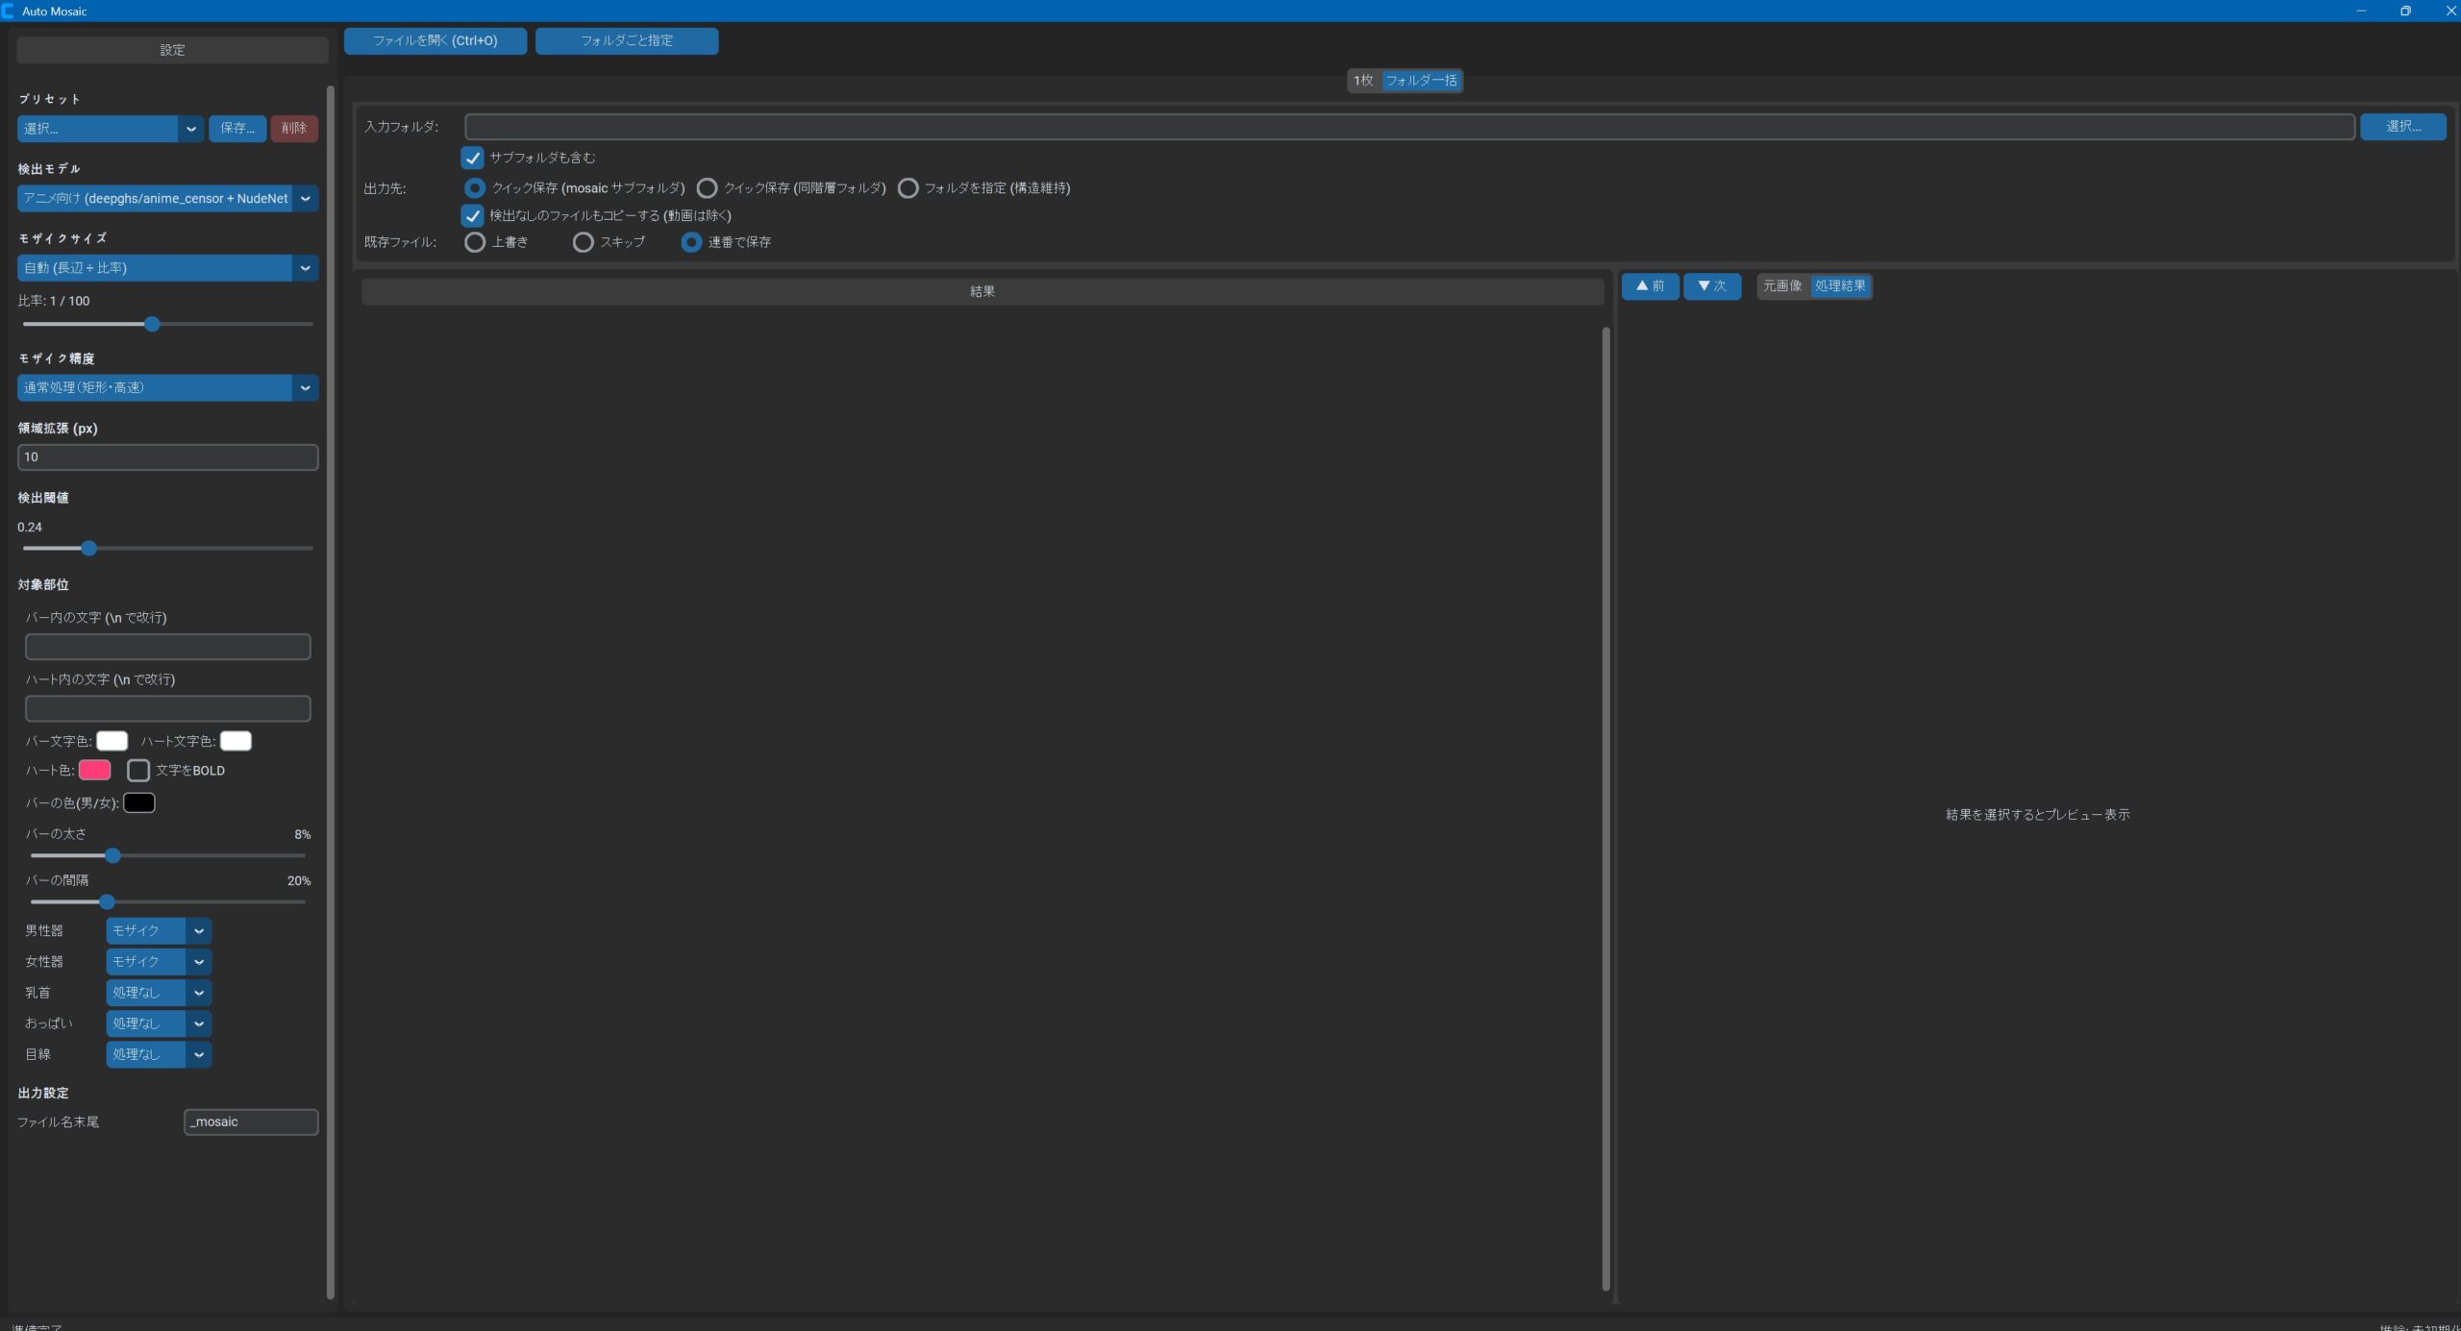This screenshot has height=1331, width=2461.
Task: Click the フォルダごと指定 button
Action: [627, 40]
